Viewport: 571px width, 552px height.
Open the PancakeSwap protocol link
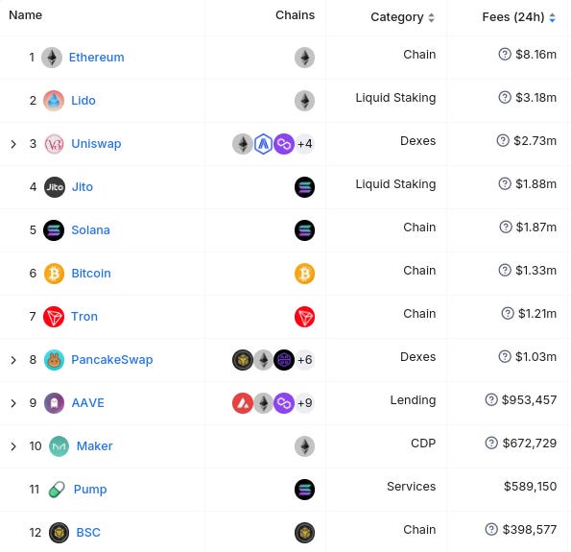coord(112,360)
